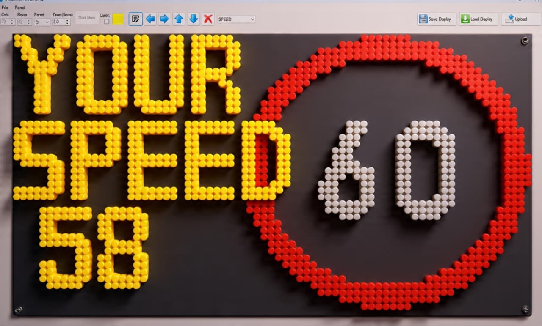Click the Save Display button
The image size is (542, 326).
pos(437,19)
